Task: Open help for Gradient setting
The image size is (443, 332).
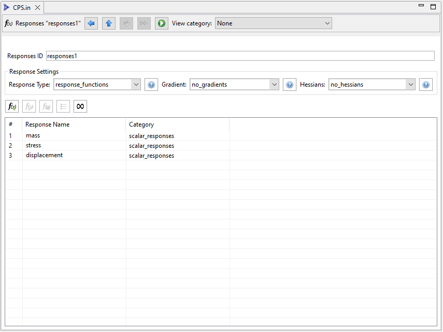Action: pos(290,85)
